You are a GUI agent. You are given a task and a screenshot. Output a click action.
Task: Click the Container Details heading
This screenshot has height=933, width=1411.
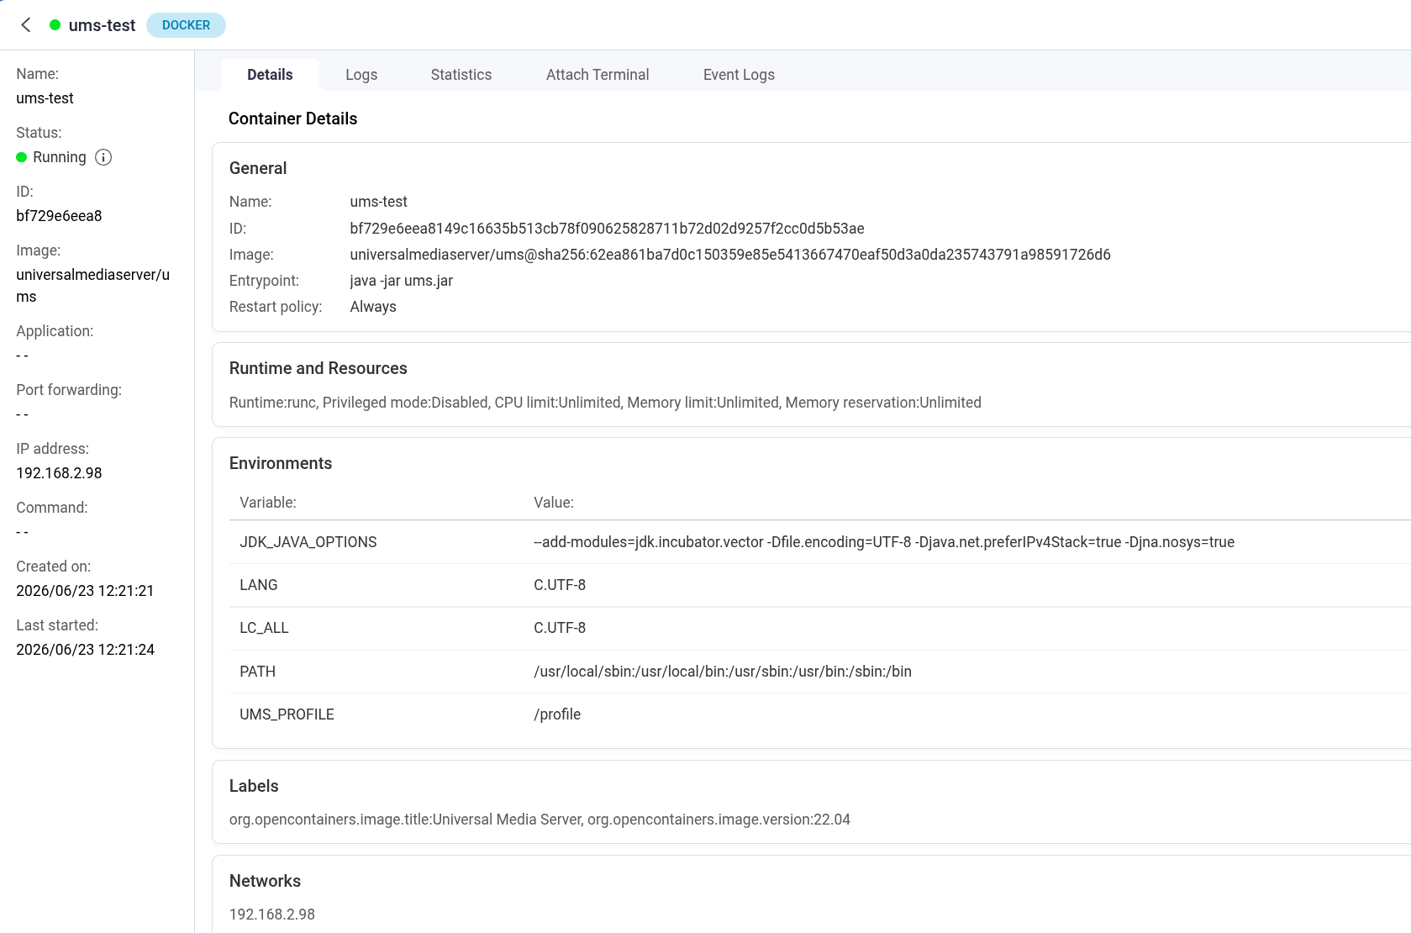pyautogui.click(x=292, y=119)
